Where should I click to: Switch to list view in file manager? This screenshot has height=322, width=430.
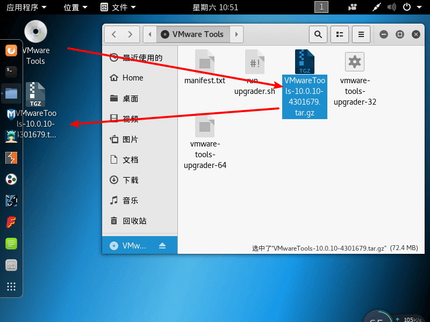pyautogui.click(x=340, y=34)
